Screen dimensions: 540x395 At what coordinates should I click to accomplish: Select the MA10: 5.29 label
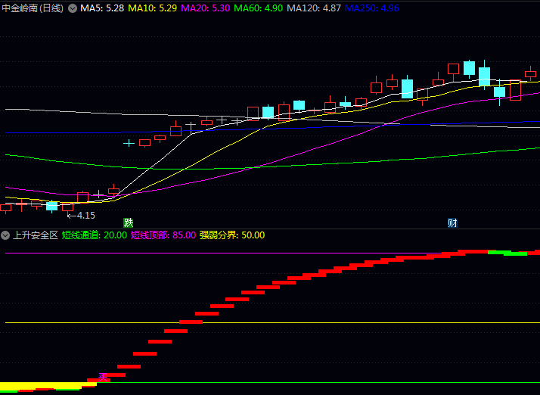click(152, 8)
